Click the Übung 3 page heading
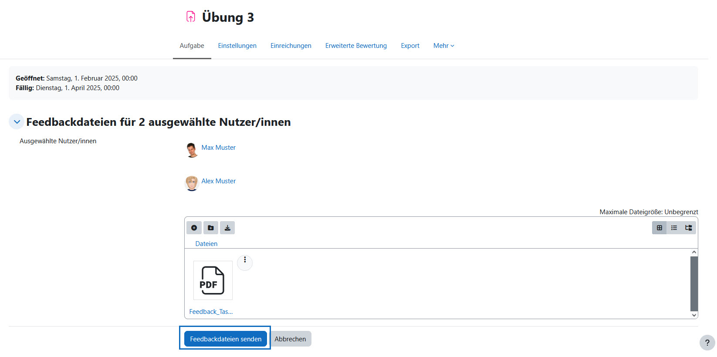Screen dimensions: 717x357 click(228, 17)
